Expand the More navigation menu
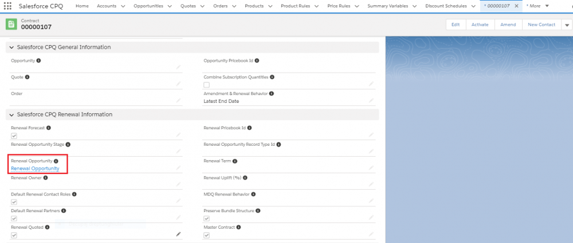Image resolution: width=573 pixels, height=243 pixels. (x=537, y=6)
